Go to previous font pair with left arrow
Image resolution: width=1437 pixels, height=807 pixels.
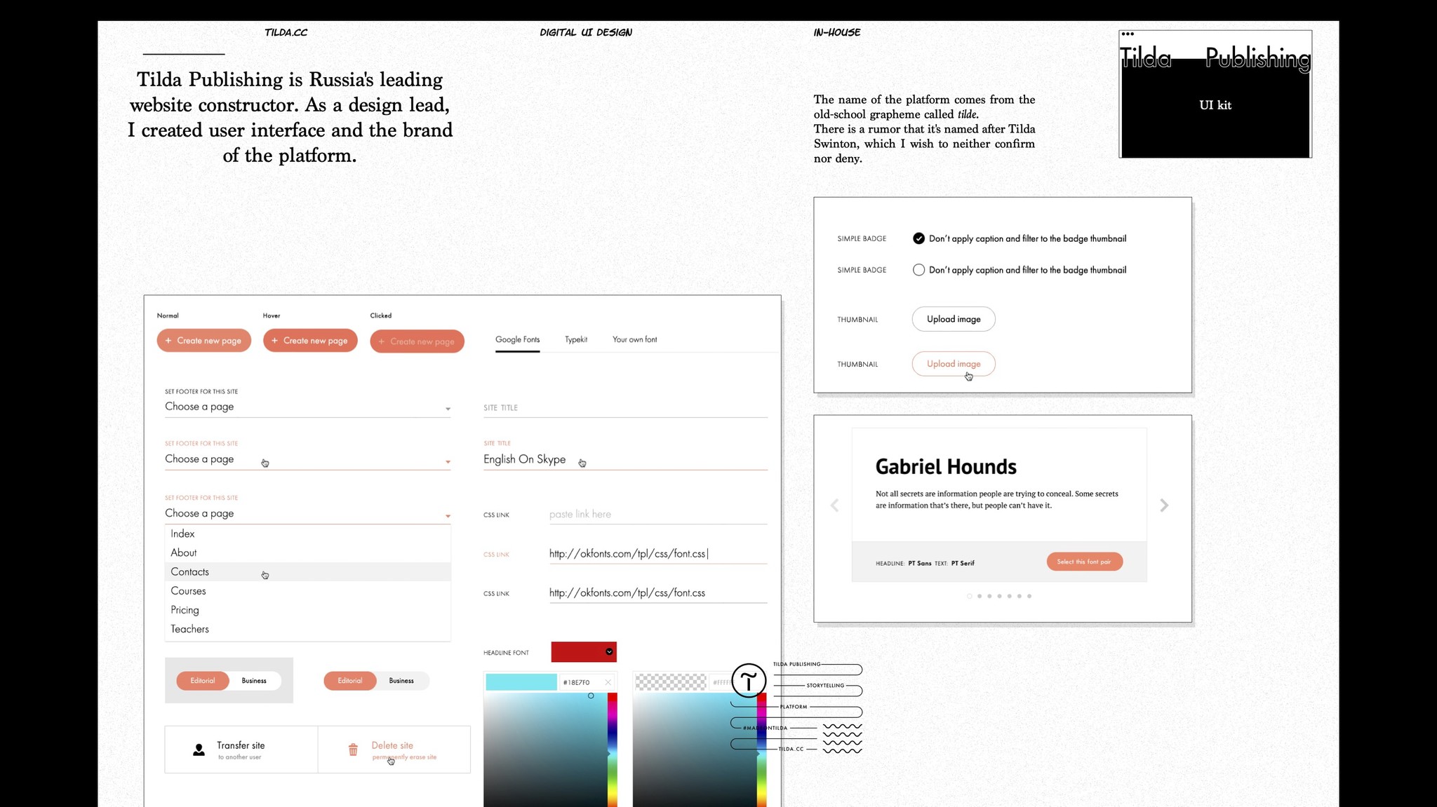point(834,506)
